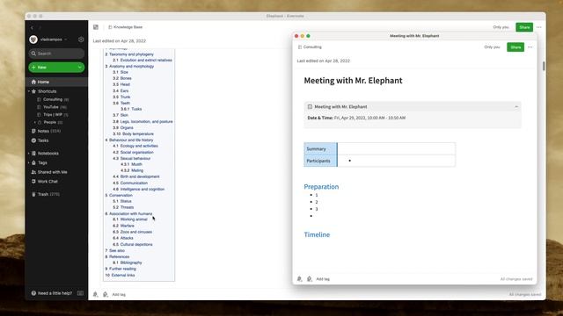Click tag icon in meeting window footer
Screen dimensions: 563x316
[309, 279]
